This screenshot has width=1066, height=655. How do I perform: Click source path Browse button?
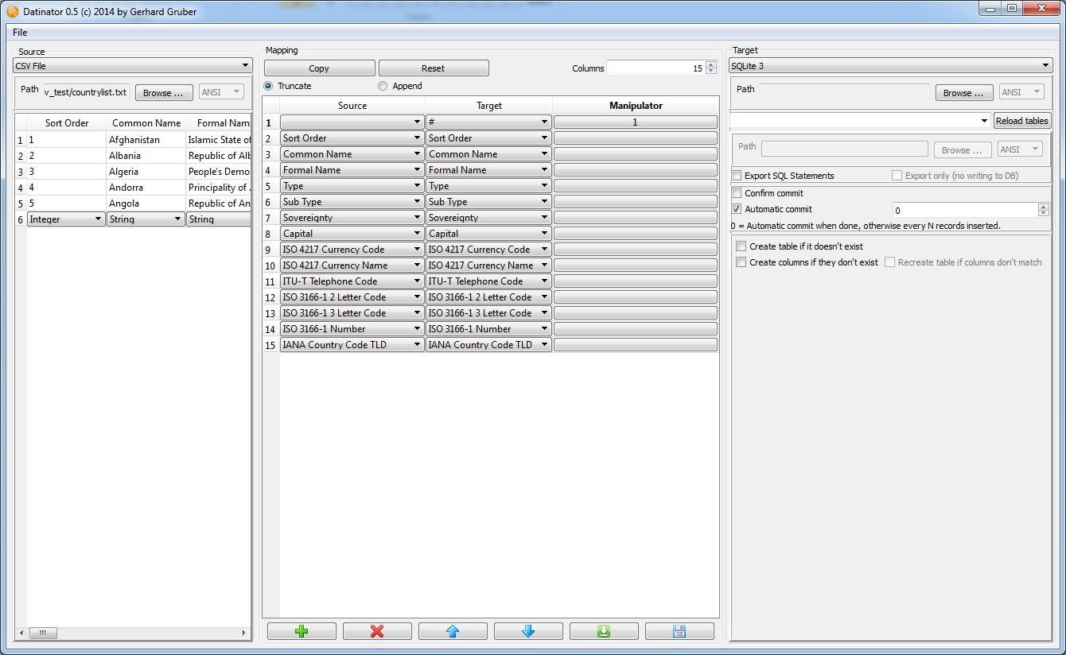click(x=164, y=93)
